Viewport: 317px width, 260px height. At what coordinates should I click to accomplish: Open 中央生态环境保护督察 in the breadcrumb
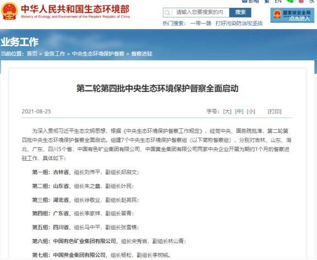(x=98, y=54)
